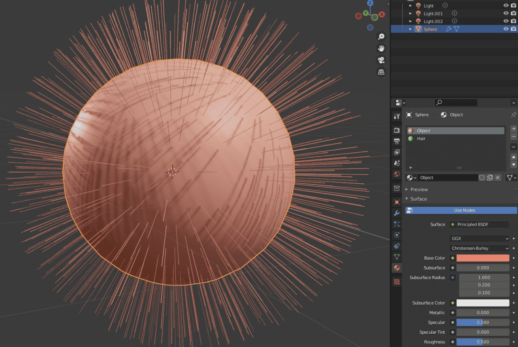
Task: Click the camera view toggle gizmo
Action: click(x=381, y=60)
